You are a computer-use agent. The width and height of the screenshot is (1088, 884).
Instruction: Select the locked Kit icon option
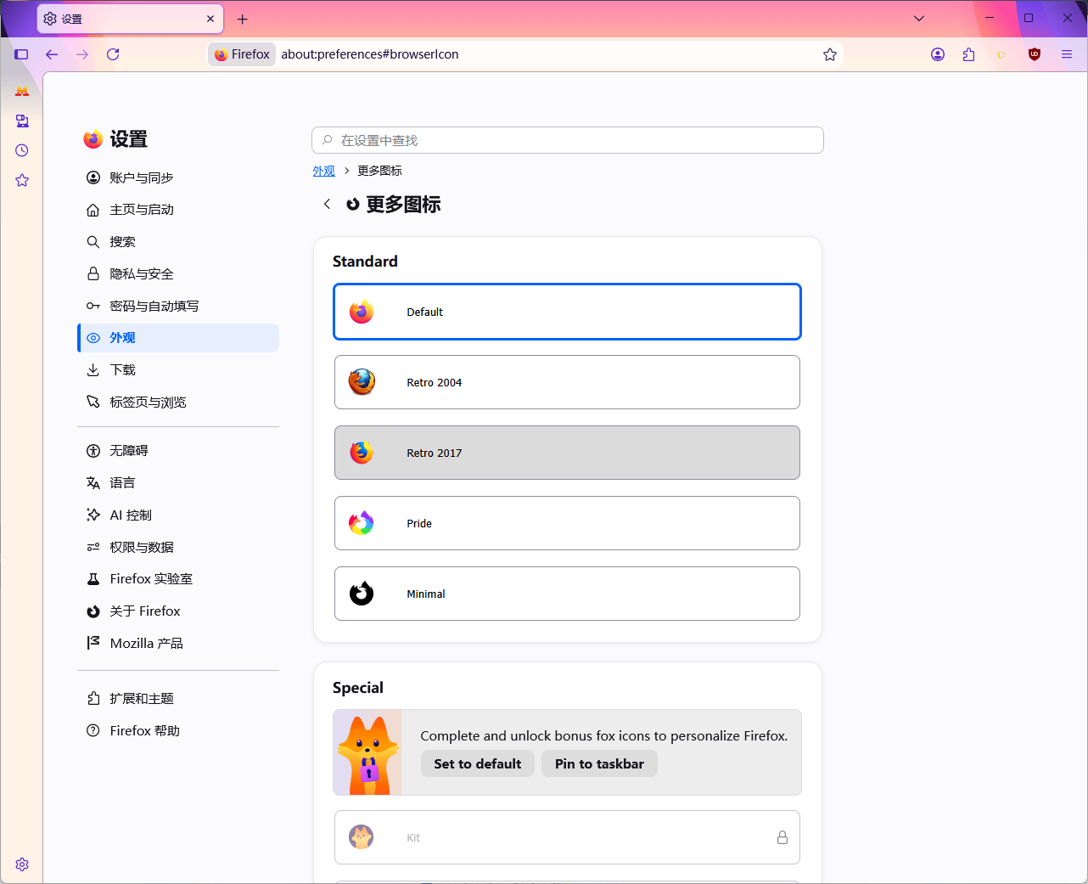tap(567, 837)
